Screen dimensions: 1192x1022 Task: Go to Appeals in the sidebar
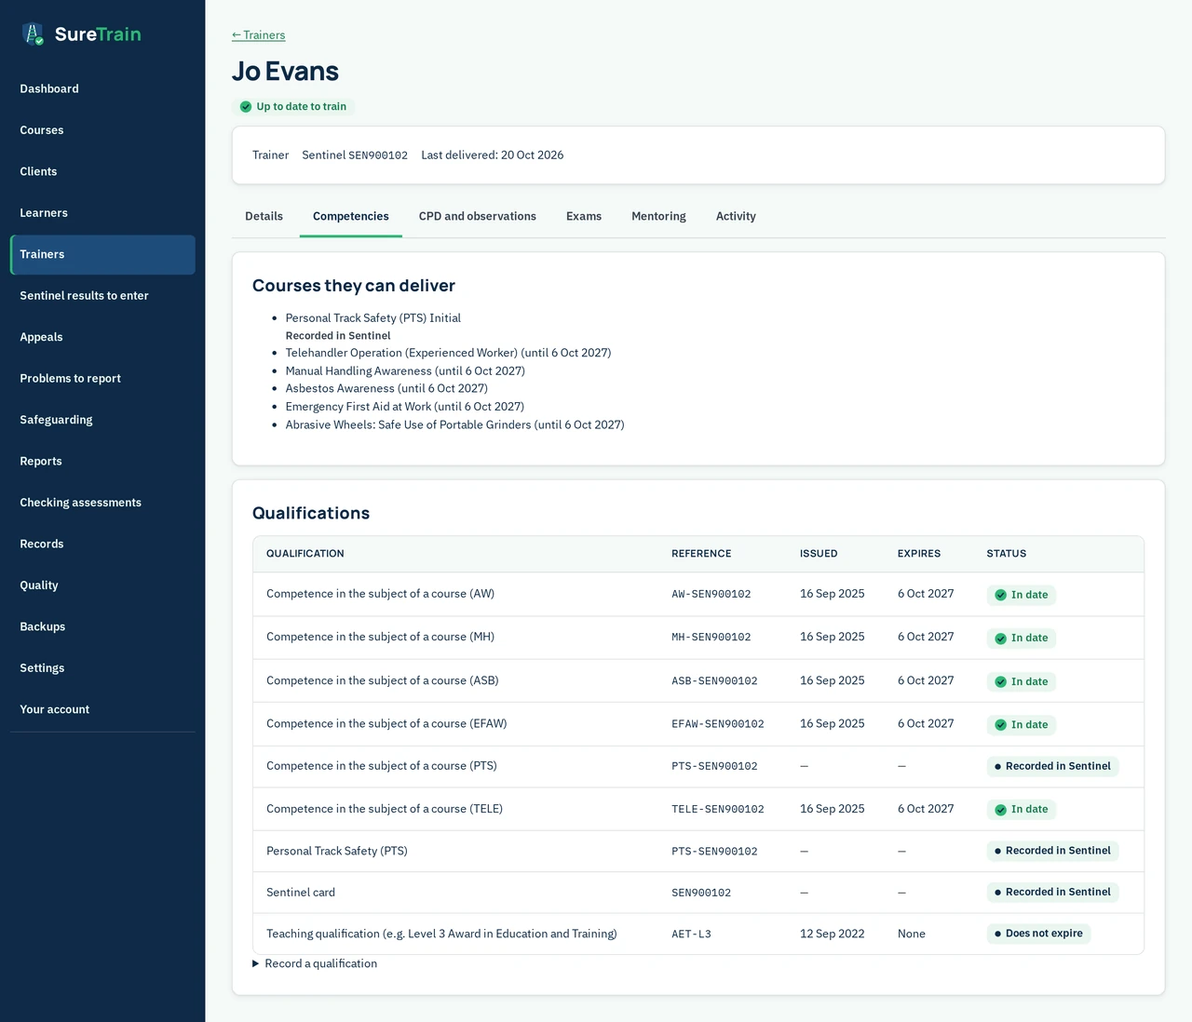pos(102,337)
